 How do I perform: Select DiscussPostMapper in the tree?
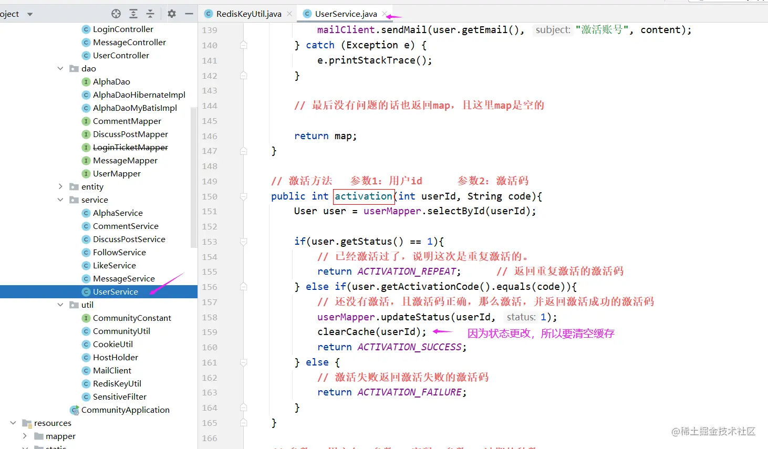130,134
